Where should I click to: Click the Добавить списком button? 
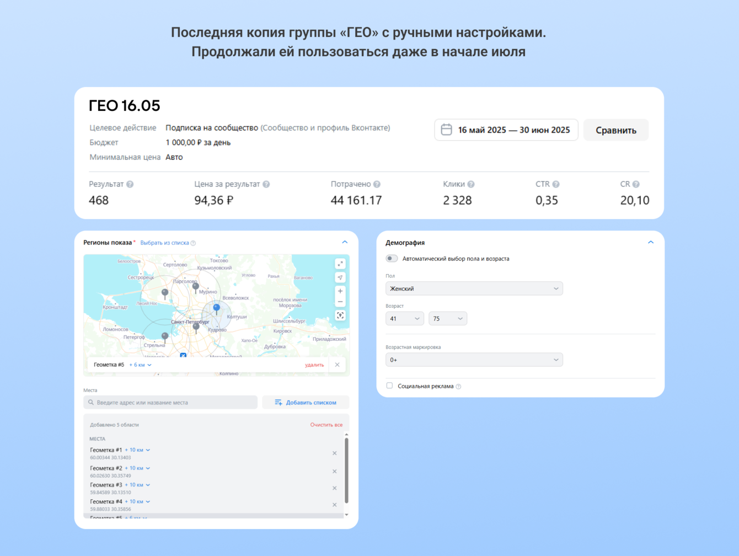coord(306,403)
